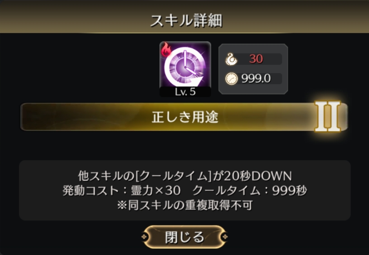The height and width of the screenshot is (255, 369).
Task: Click the left ornament on 閉じる button
Action: tap(144, 237)
